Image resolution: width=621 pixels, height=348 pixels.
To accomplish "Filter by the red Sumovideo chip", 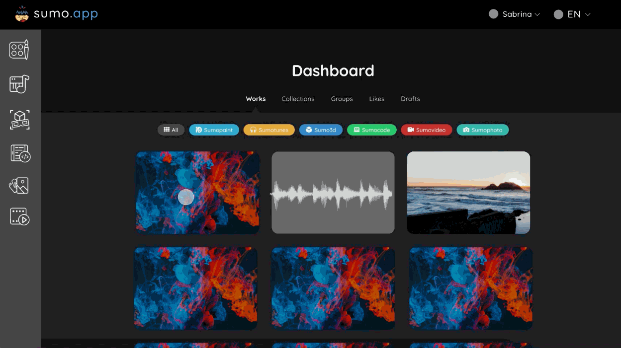I will coord(427,130).
